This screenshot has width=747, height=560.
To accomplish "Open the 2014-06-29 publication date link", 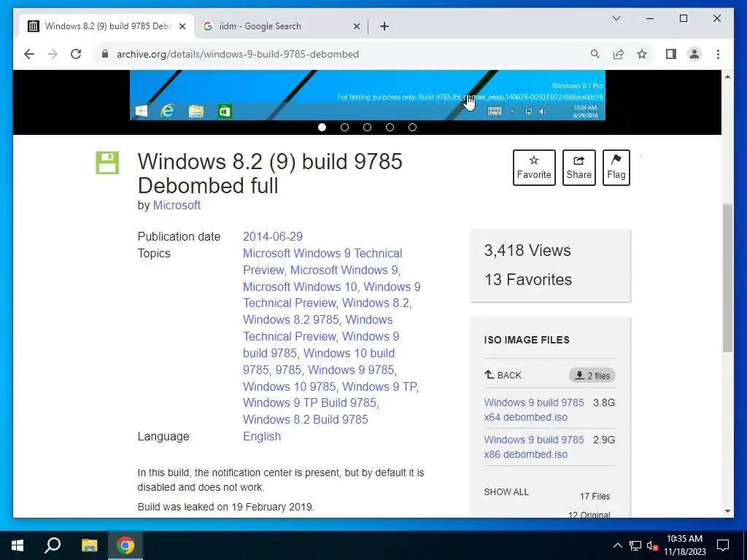I will click(273, 237).
